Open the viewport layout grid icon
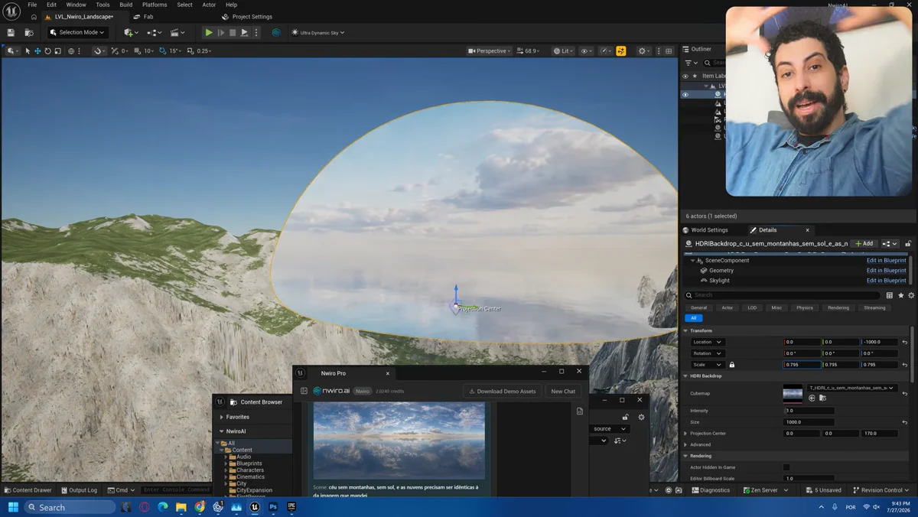 669,51
